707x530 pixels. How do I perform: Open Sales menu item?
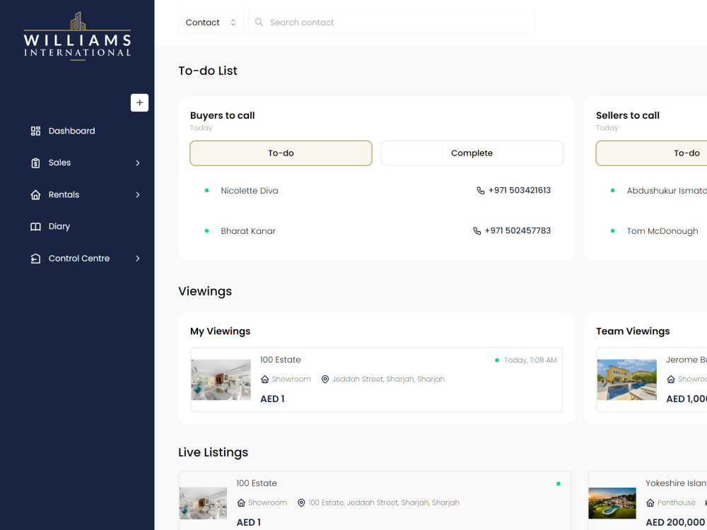(59, 163)
